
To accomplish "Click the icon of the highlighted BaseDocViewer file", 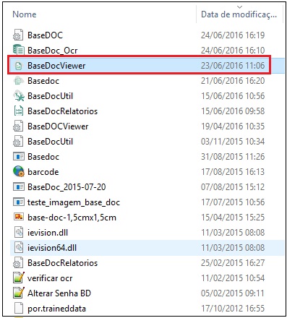I will [x=19, y=66].
